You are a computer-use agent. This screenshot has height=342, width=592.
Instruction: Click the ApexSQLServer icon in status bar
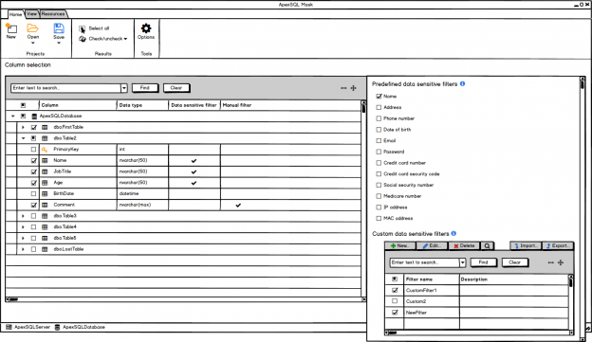click(x=9, y=327)
